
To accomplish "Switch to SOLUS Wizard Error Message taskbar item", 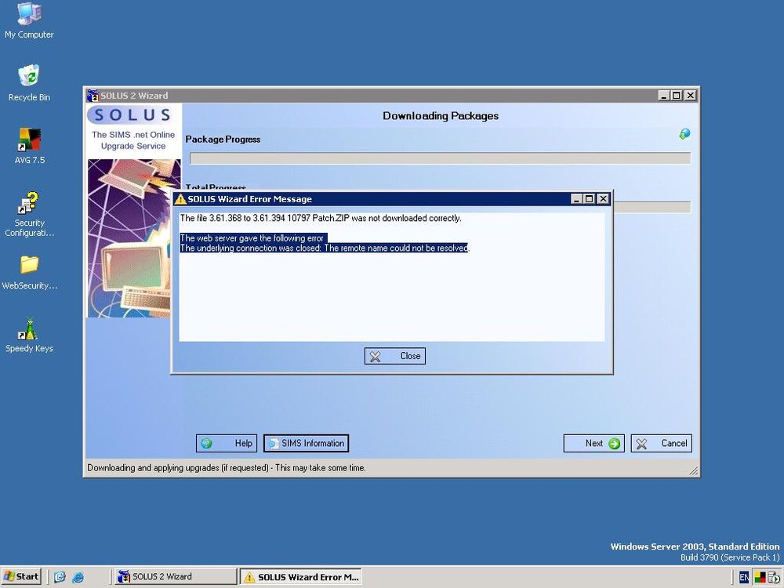I will tap(301, 576).
